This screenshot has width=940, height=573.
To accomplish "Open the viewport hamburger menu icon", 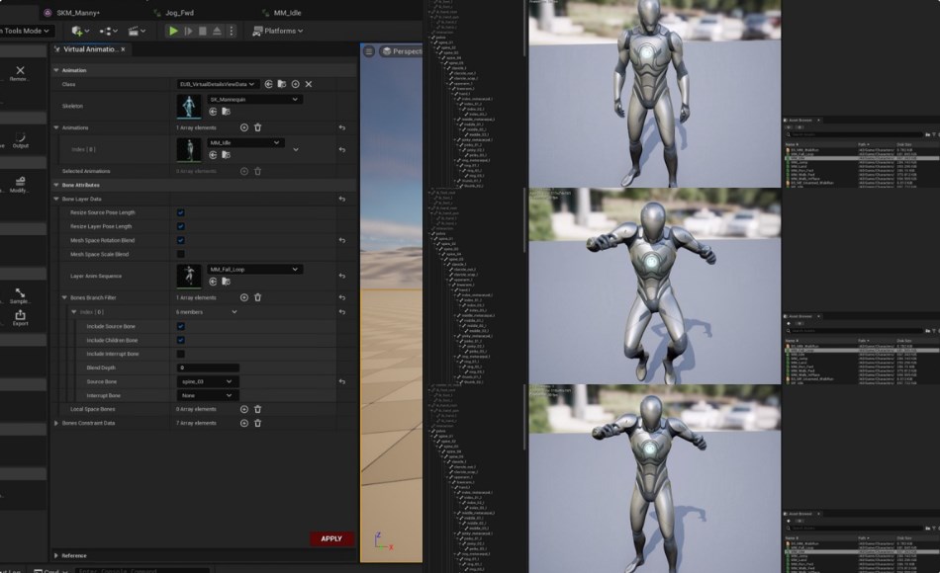I will point(368,52).
